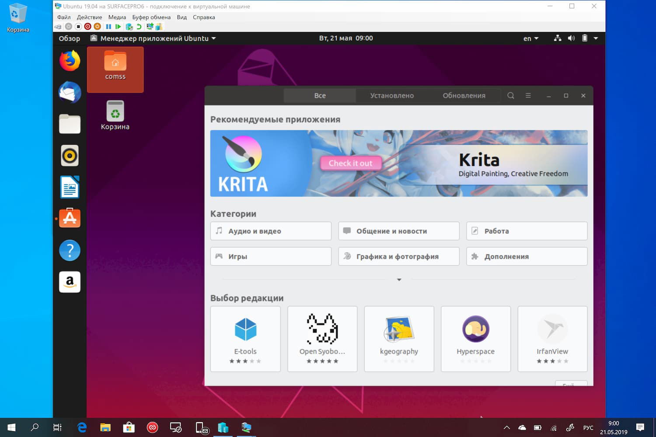The image size is (656, 437).
Task: Open the Hyperspace app from Editor's Choice
Action: 475,339
